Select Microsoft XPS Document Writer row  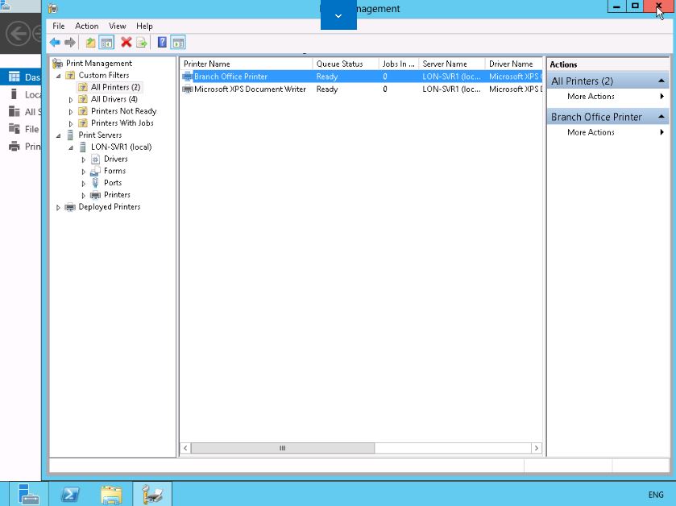coord(361,89)
